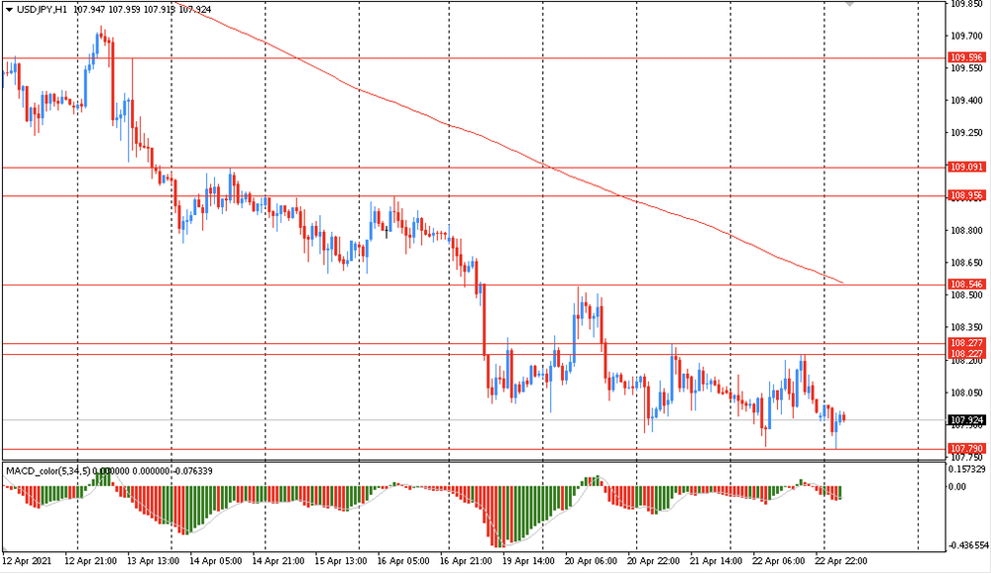Screen dimensions: 991x574
Task: Click the 20 Apr 06:00 time label
Action: [x=591, y=561]
